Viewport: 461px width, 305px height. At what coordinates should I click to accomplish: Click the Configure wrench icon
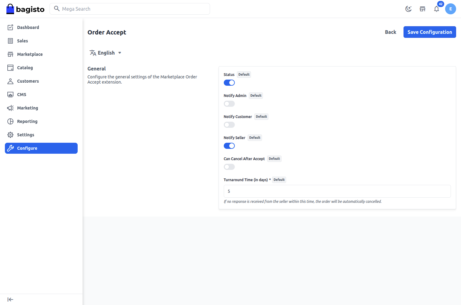coord(10,148)
